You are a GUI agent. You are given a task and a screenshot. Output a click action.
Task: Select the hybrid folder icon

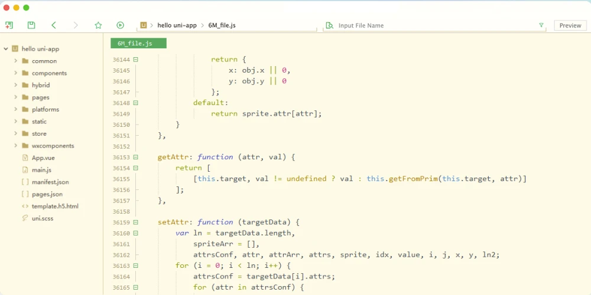click(x=25, y=85)
